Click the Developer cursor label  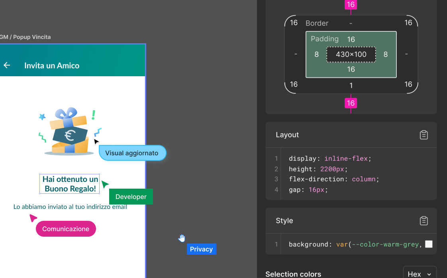[x=131, y=197]
